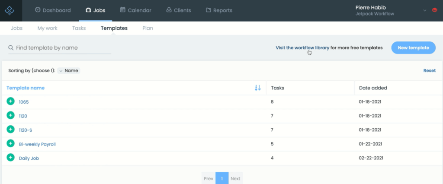
Task: Click the green plus icon beside 1120-S
Action: point(11,129)
